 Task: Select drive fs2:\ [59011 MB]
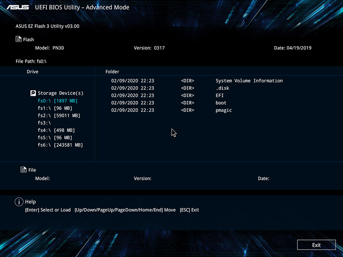[x=59, y=115]
